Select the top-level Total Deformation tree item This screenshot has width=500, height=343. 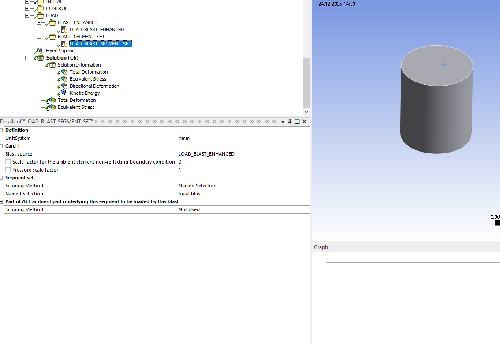point(76,100)
